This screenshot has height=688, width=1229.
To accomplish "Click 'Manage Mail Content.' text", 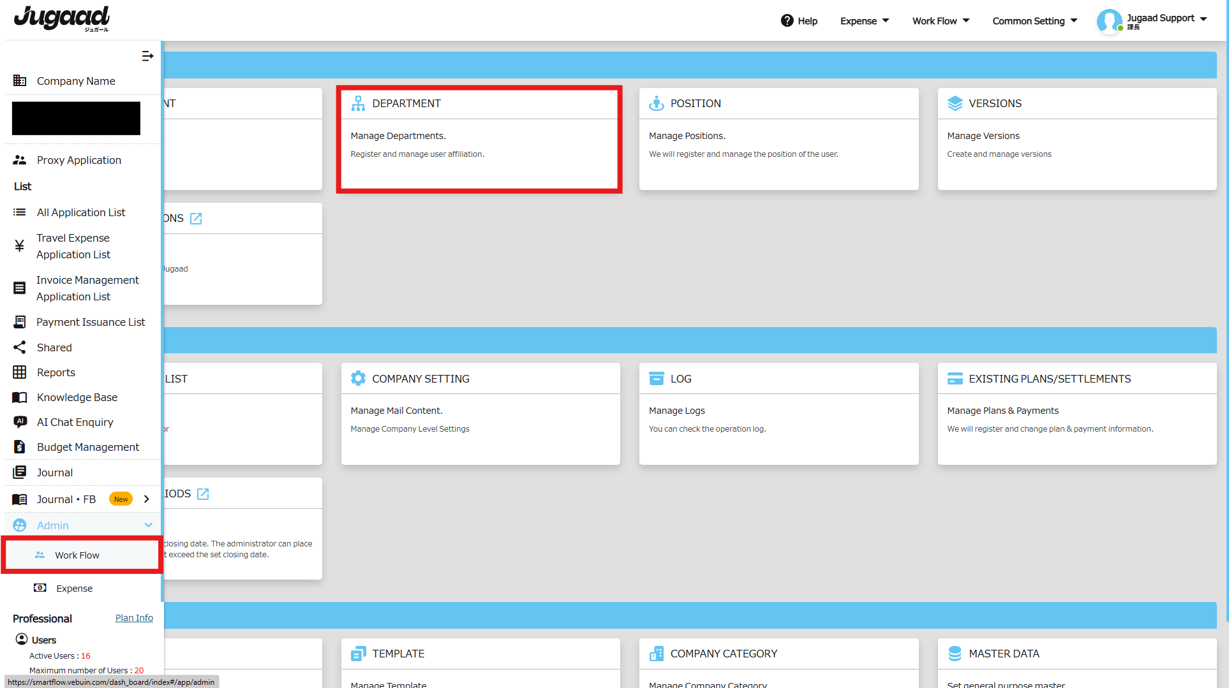I will point(396,411).
